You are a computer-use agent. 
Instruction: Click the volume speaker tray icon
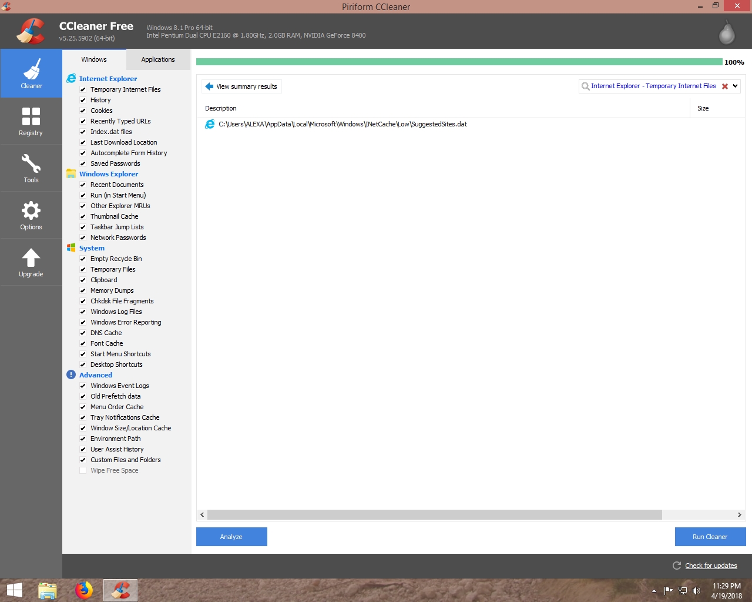tap(697, 591)
